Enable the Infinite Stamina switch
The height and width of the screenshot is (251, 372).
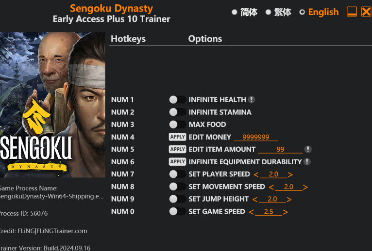coord(177,112)
